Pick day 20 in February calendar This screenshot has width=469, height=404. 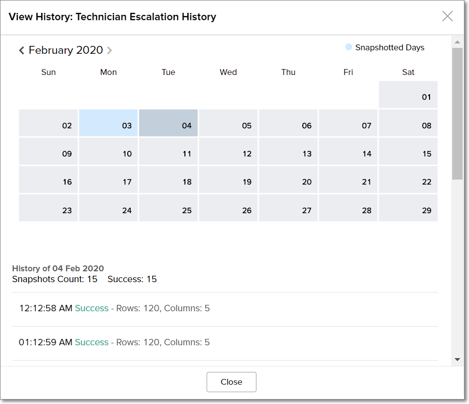coord(288,180)
